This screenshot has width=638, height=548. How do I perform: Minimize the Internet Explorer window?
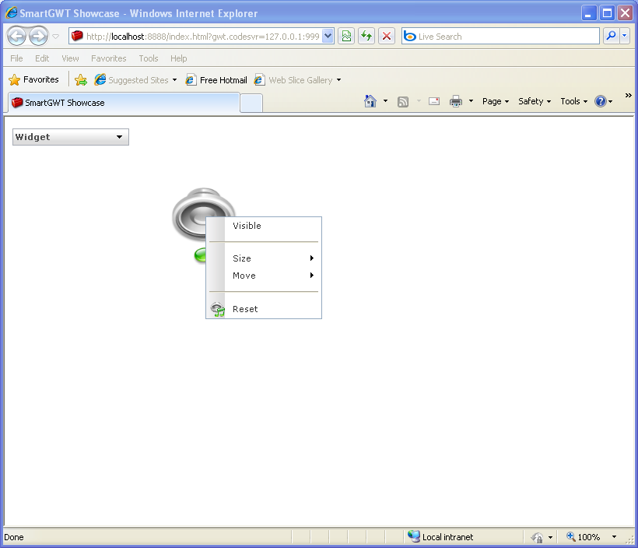click(x=588, y=13)
